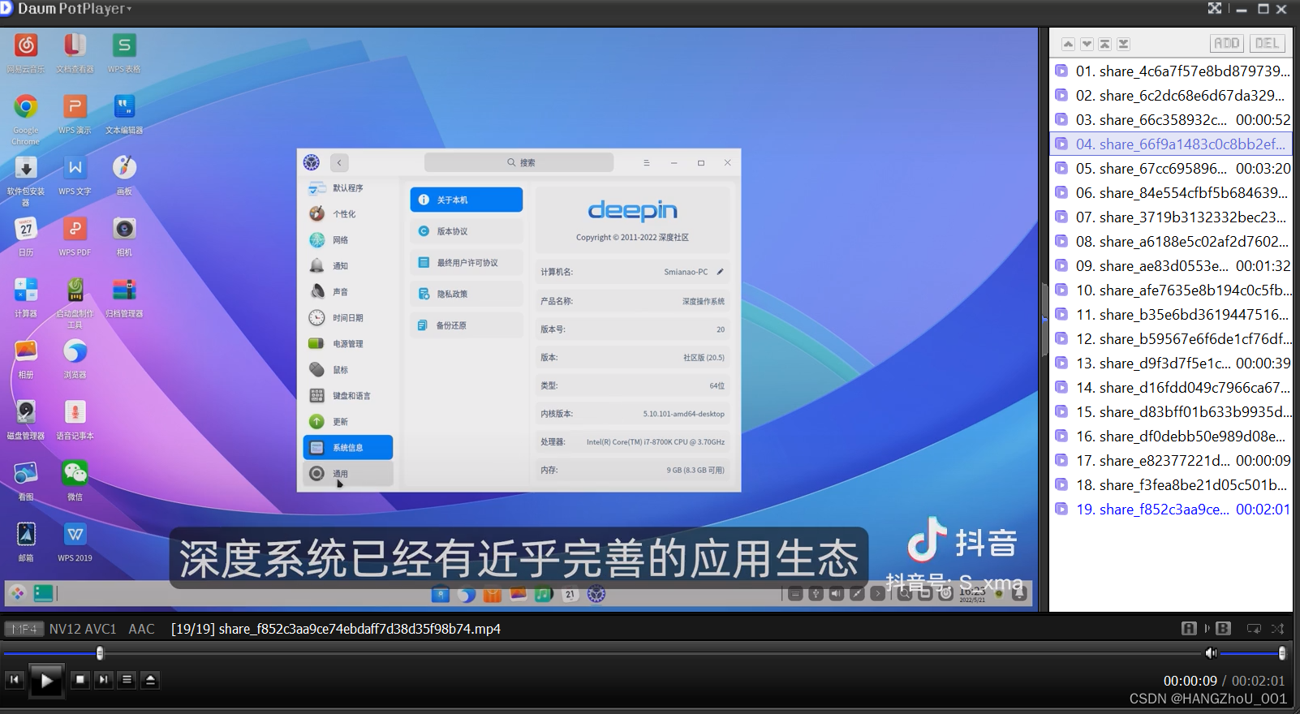The image size is (1300, 714).
Task: Click the MP4 format indicator
Action: click(x=24, y=629)
